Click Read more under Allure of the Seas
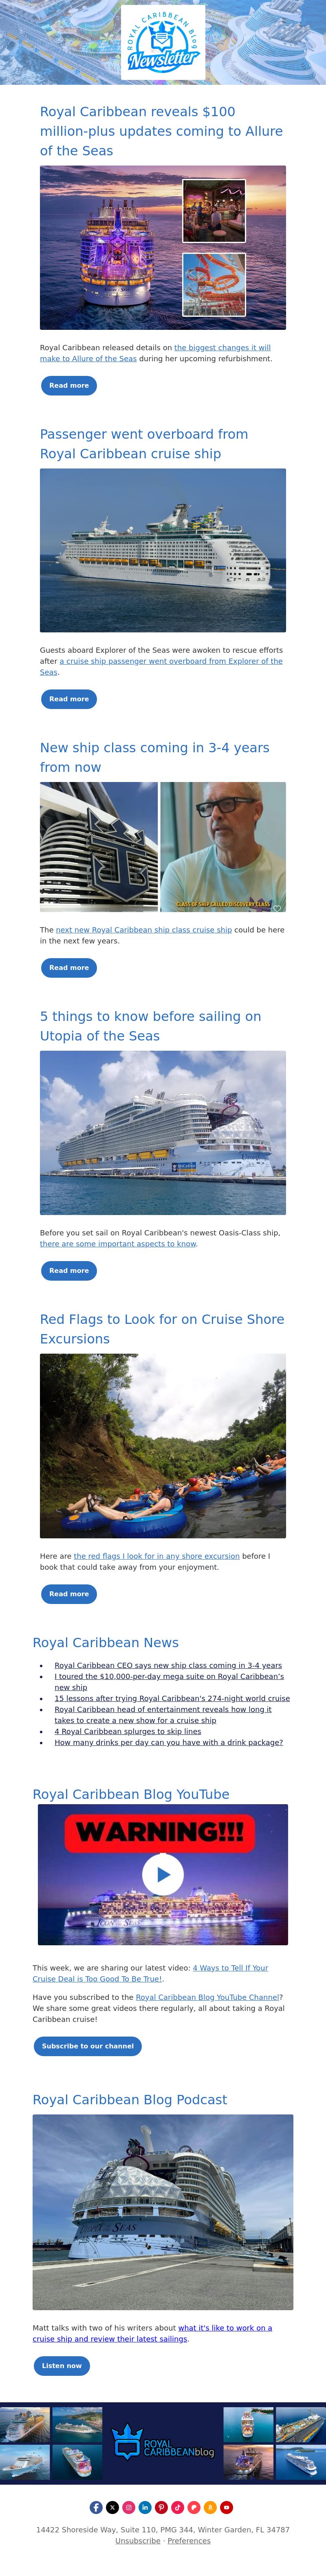Image resolution: width=326 pixels, height=2576 pixels. [x=69, y=385]
